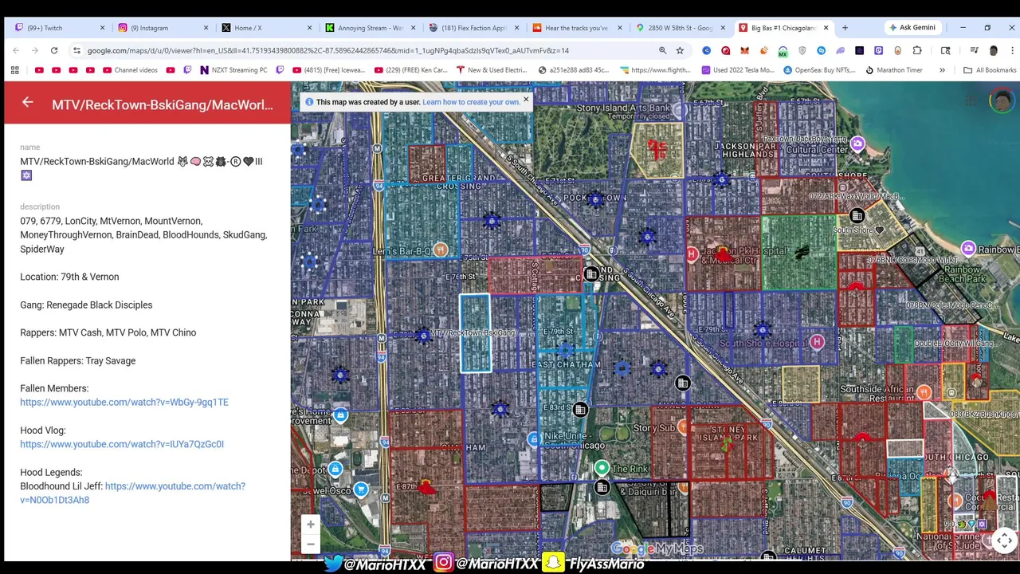Viewport: 1020px width, 574px height.
Task: Reload the current page
Action: click(x=54, y=50)
